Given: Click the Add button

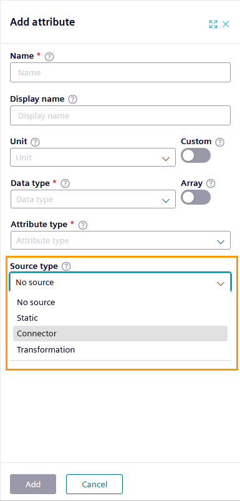Looking at the screenshot, I should tap(33, 484).
